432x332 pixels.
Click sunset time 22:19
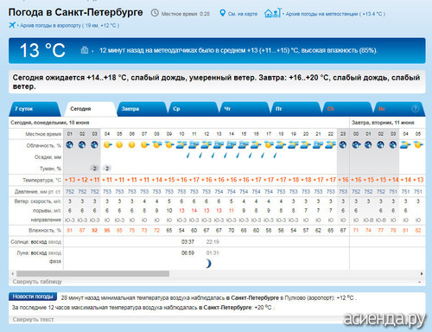coord(213,241)
